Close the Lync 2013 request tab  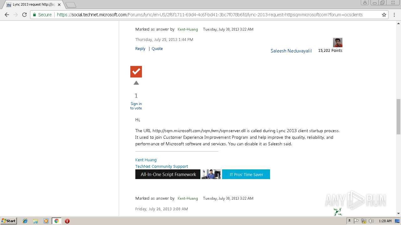[59, 5]
